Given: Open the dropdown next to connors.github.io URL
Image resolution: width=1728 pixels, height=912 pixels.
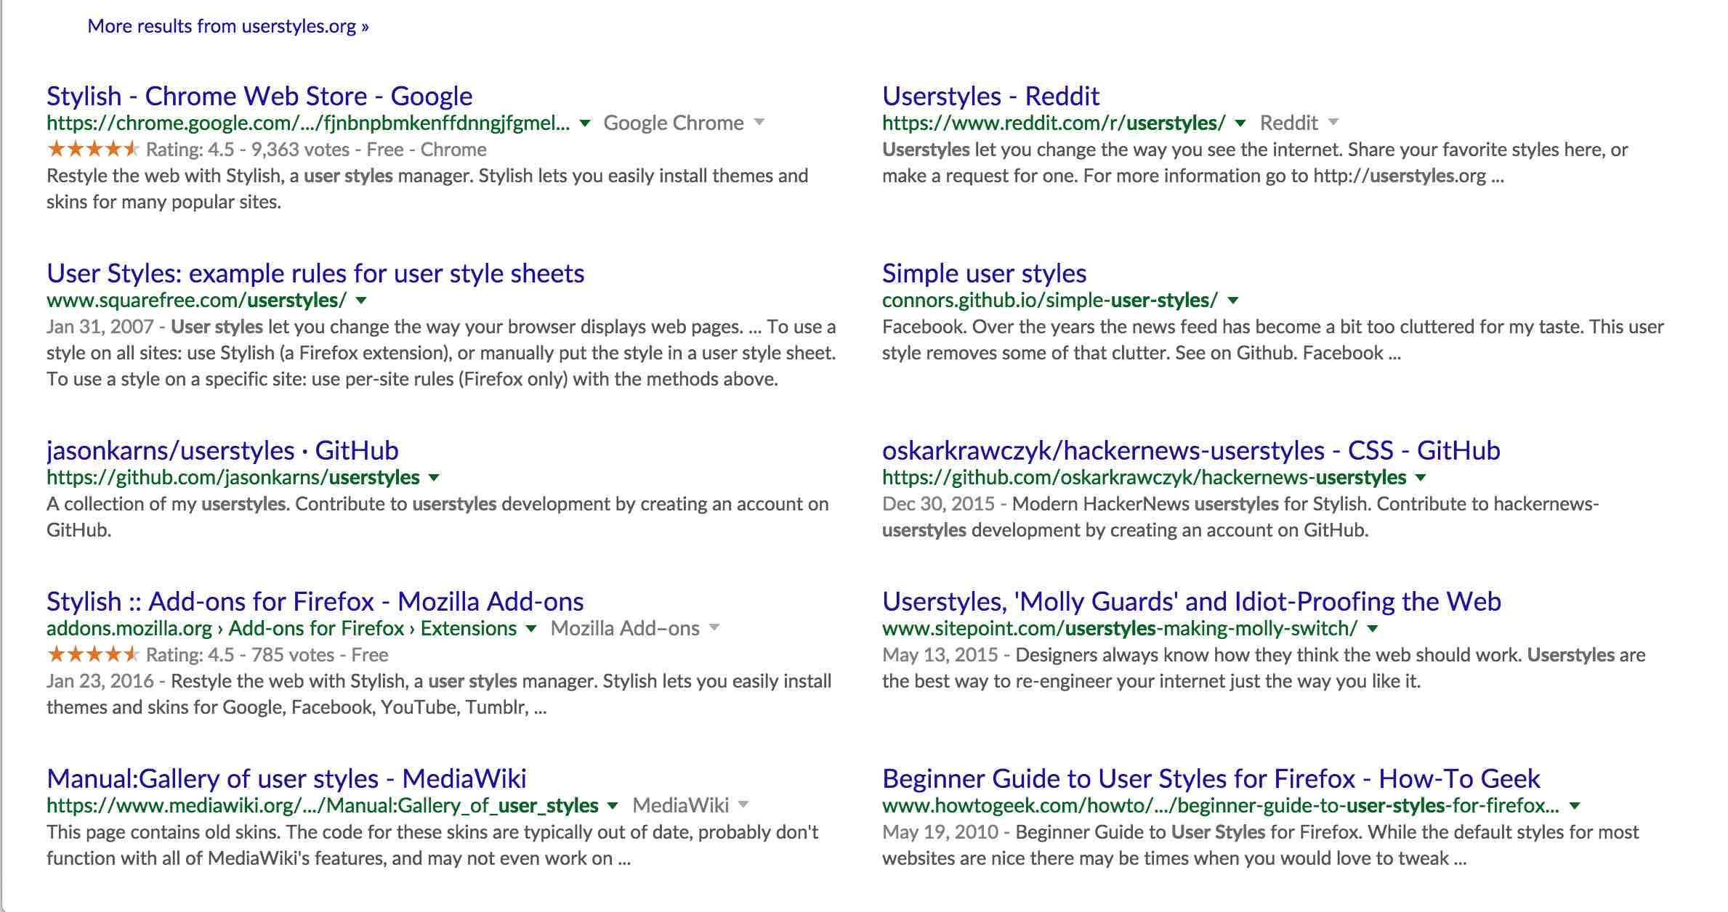Looking at the screenshot, I should pyautogui.click(x=1232, y=299).
